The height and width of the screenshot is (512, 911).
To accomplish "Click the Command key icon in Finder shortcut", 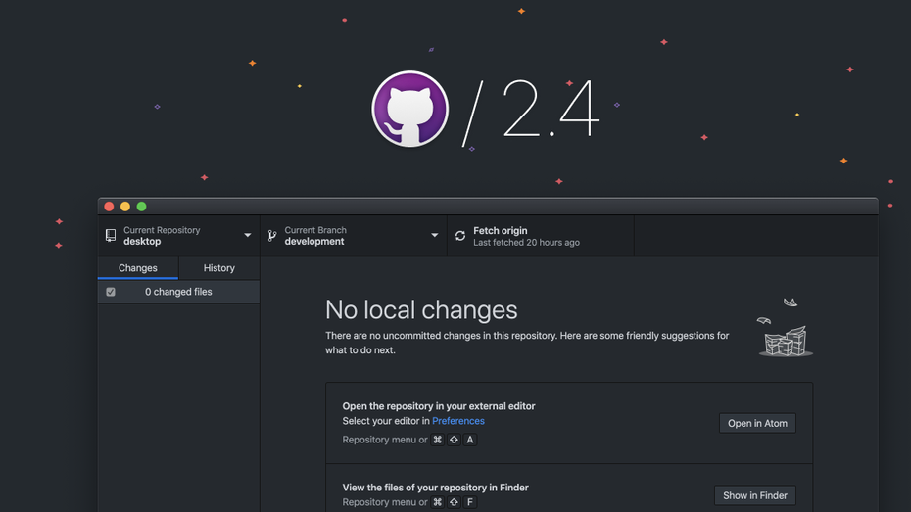I will [438, 502].
